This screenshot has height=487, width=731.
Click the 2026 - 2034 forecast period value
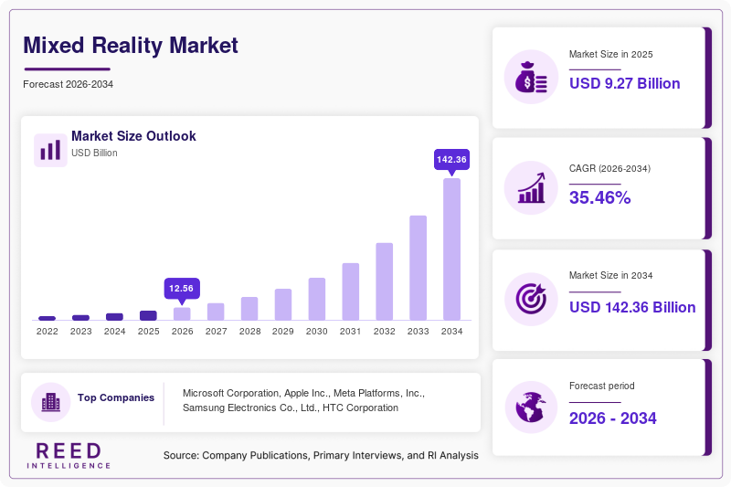point(612,418)
